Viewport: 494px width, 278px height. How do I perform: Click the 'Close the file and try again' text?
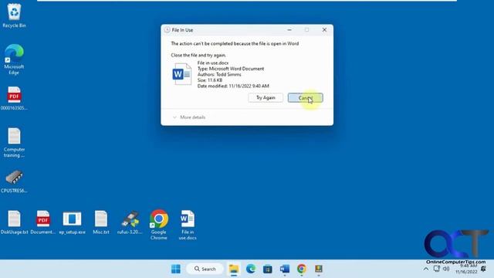coord(198,55)
